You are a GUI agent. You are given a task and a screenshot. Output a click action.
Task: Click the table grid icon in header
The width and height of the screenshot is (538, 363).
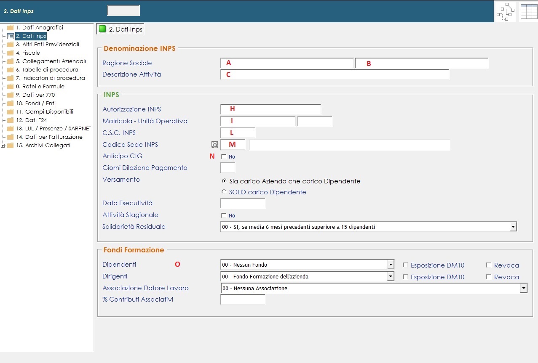(x=528, y=11)
